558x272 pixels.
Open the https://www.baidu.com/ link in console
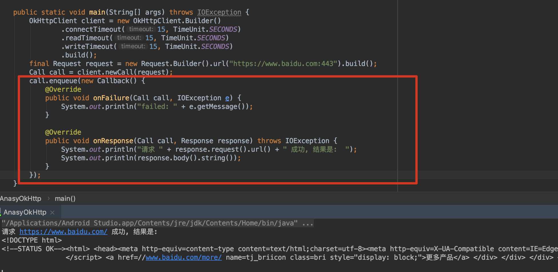click(x=63, y=232)
